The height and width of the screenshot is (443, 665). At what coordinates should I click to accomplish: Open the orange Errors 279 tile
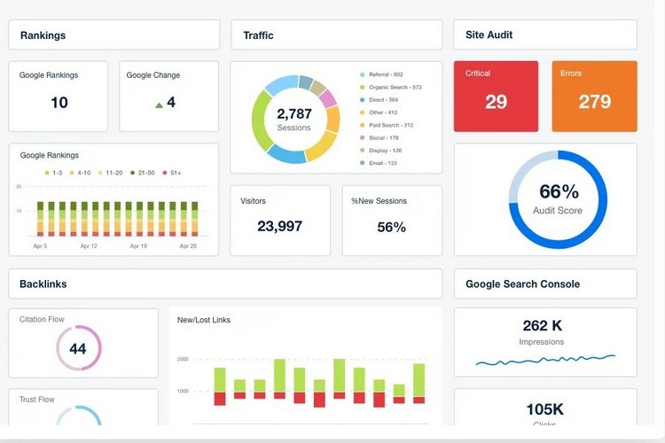594,96
